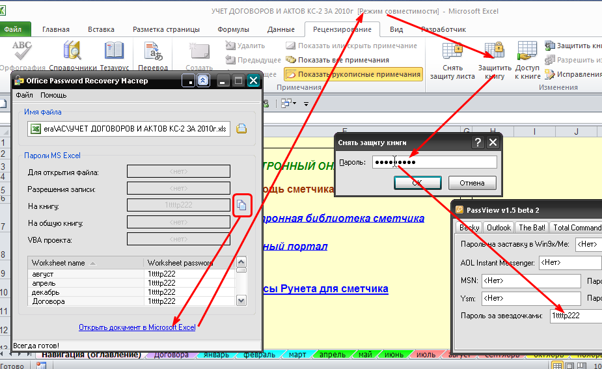Confirm the Снять защиту книги dialog with OK
Image resolution: width=602 pixels, height=369 pixels.
pyautogui.click(x=418, y=183)
